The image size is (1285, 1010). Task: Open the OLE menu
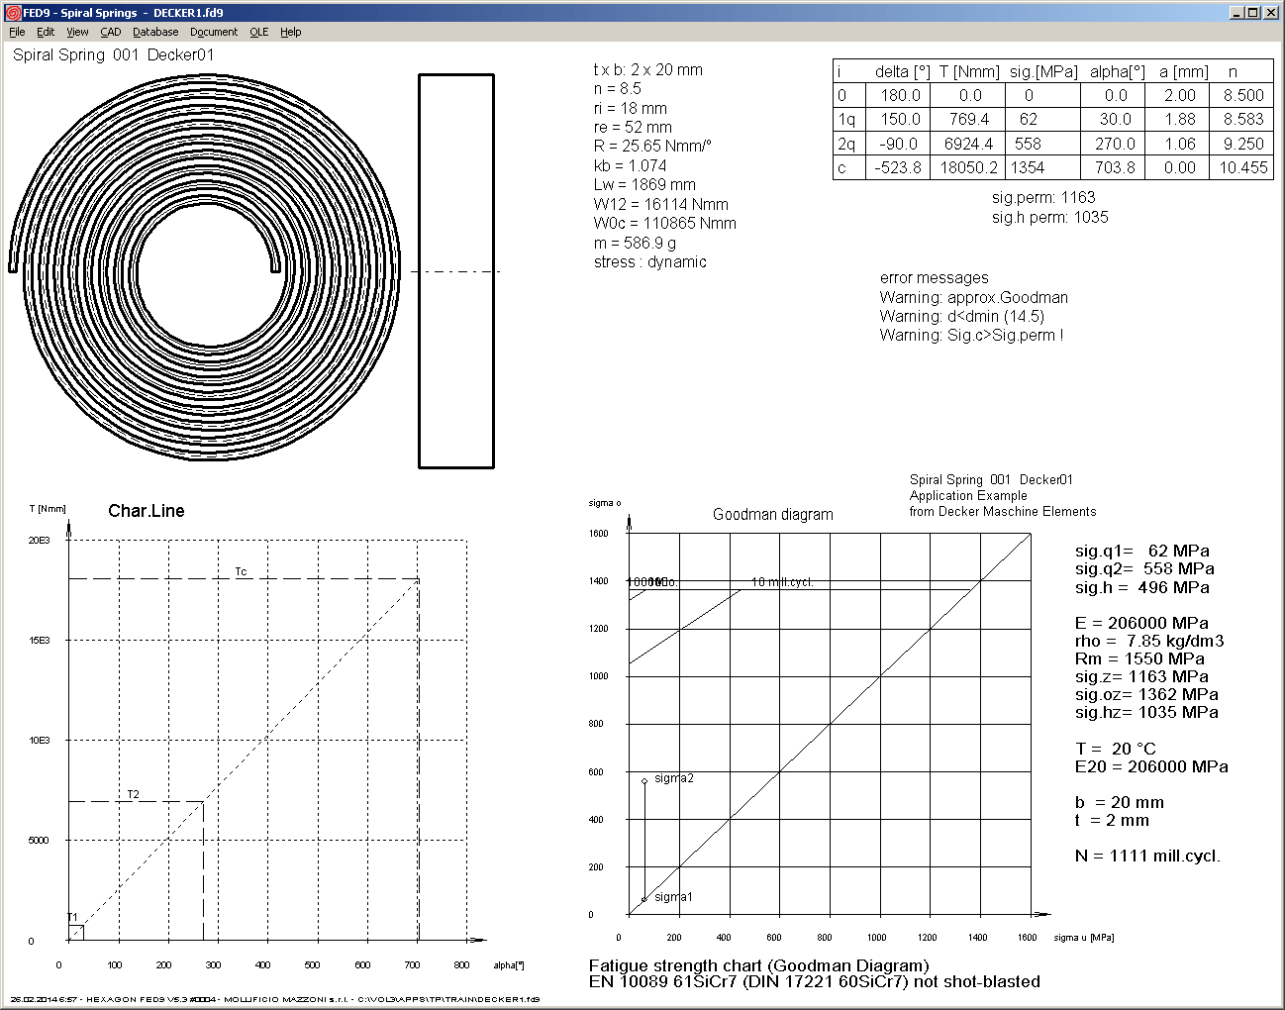point(258,32)
